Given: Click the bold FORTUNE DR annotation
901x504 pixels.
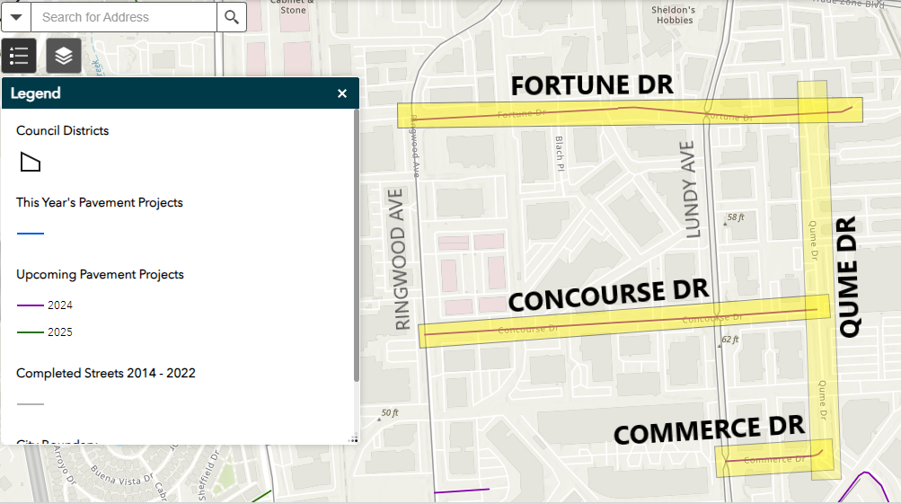Looking at the screenshot, I should tap(592, 85).
